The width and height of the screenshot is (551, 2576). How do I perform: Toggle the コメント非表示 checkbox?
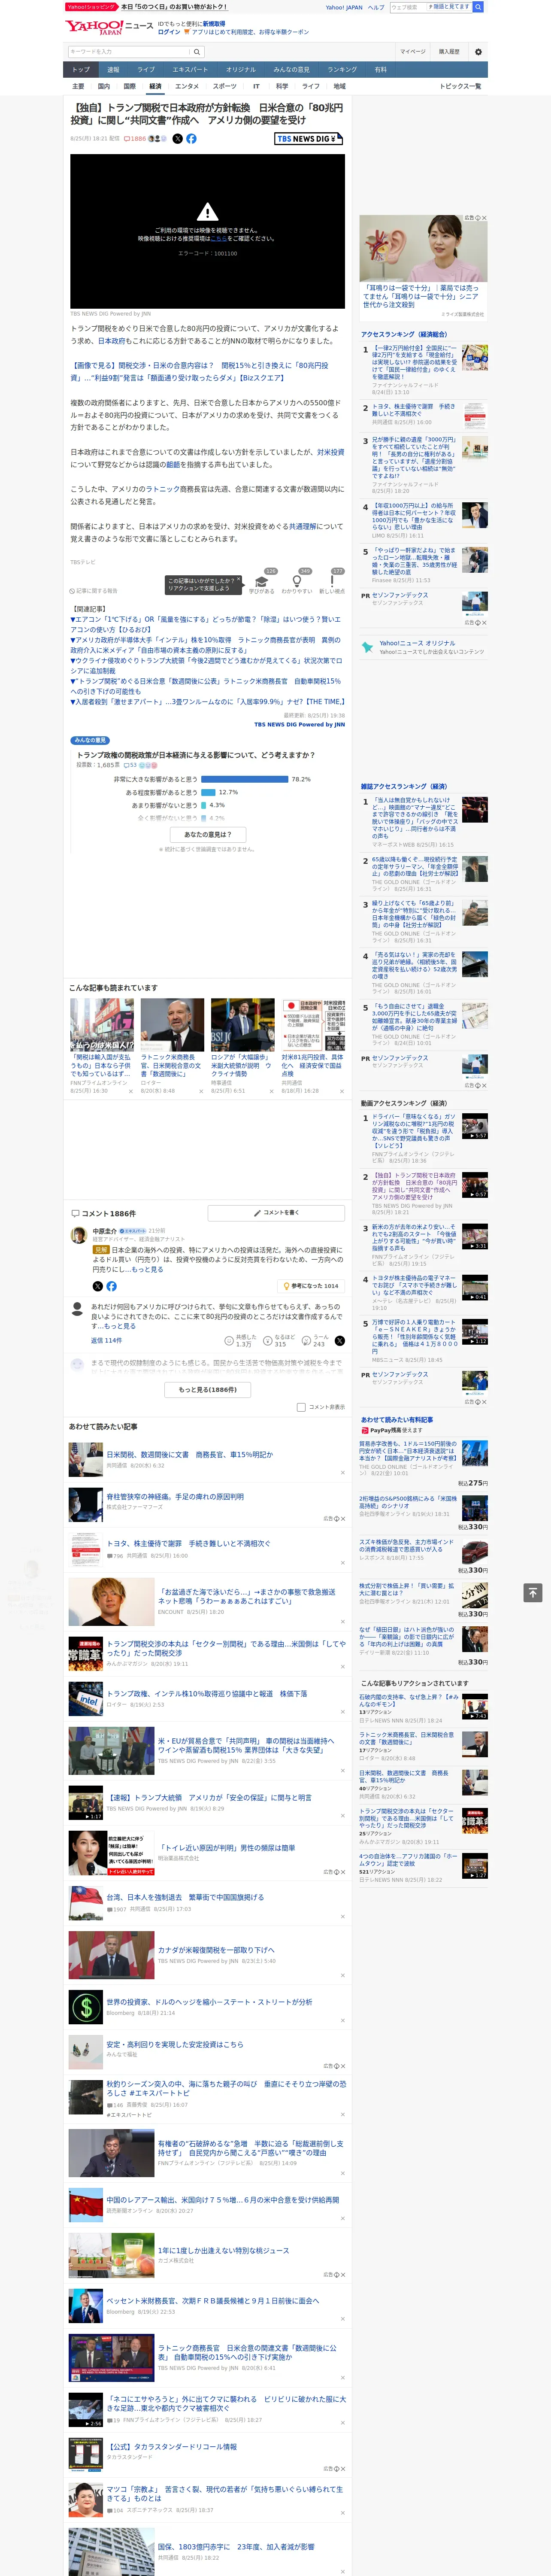(x=301, y=1407)
